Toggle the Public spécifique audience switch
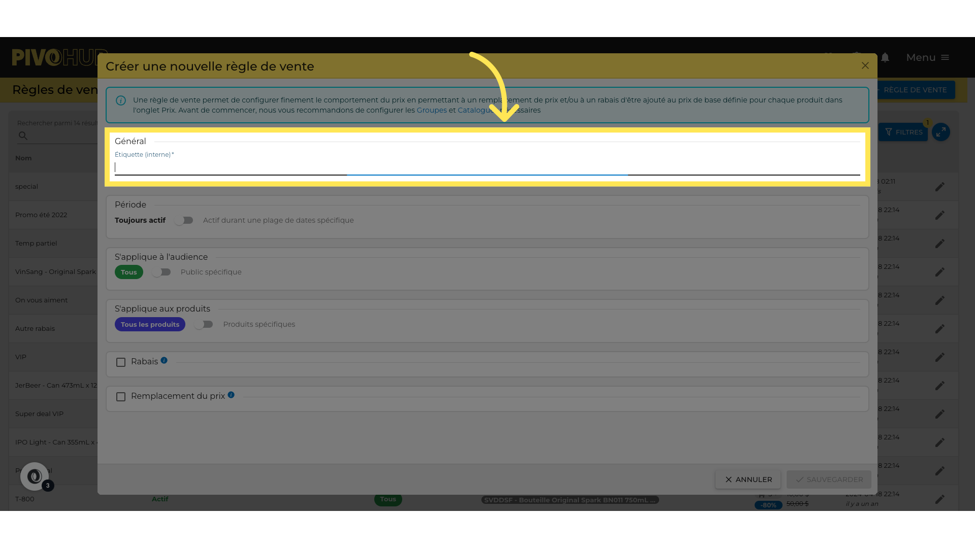Viewport: 975px width, 548px height. click(161, 272)
